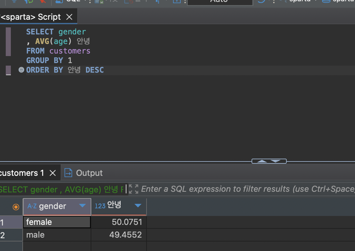This screenshot has width=355, height=251.
Task: Click the down arrow on panel divider
Action: (x=275, y=161)
